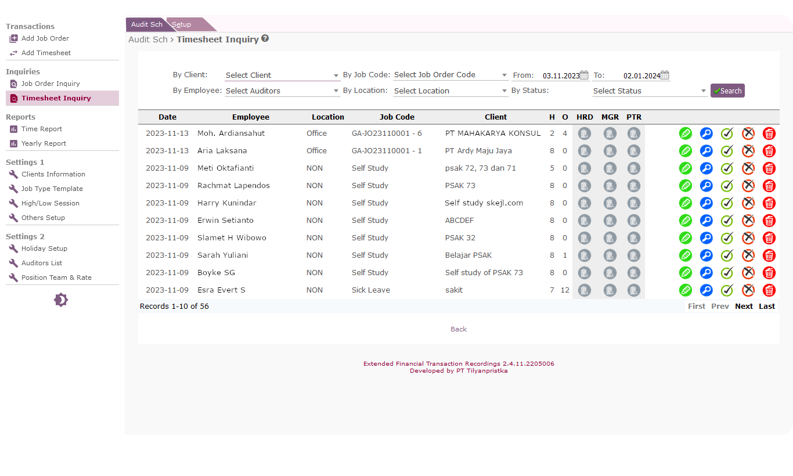Open Clients Information settings
Viewport: 793px width, 476px height.
(53, 174)
